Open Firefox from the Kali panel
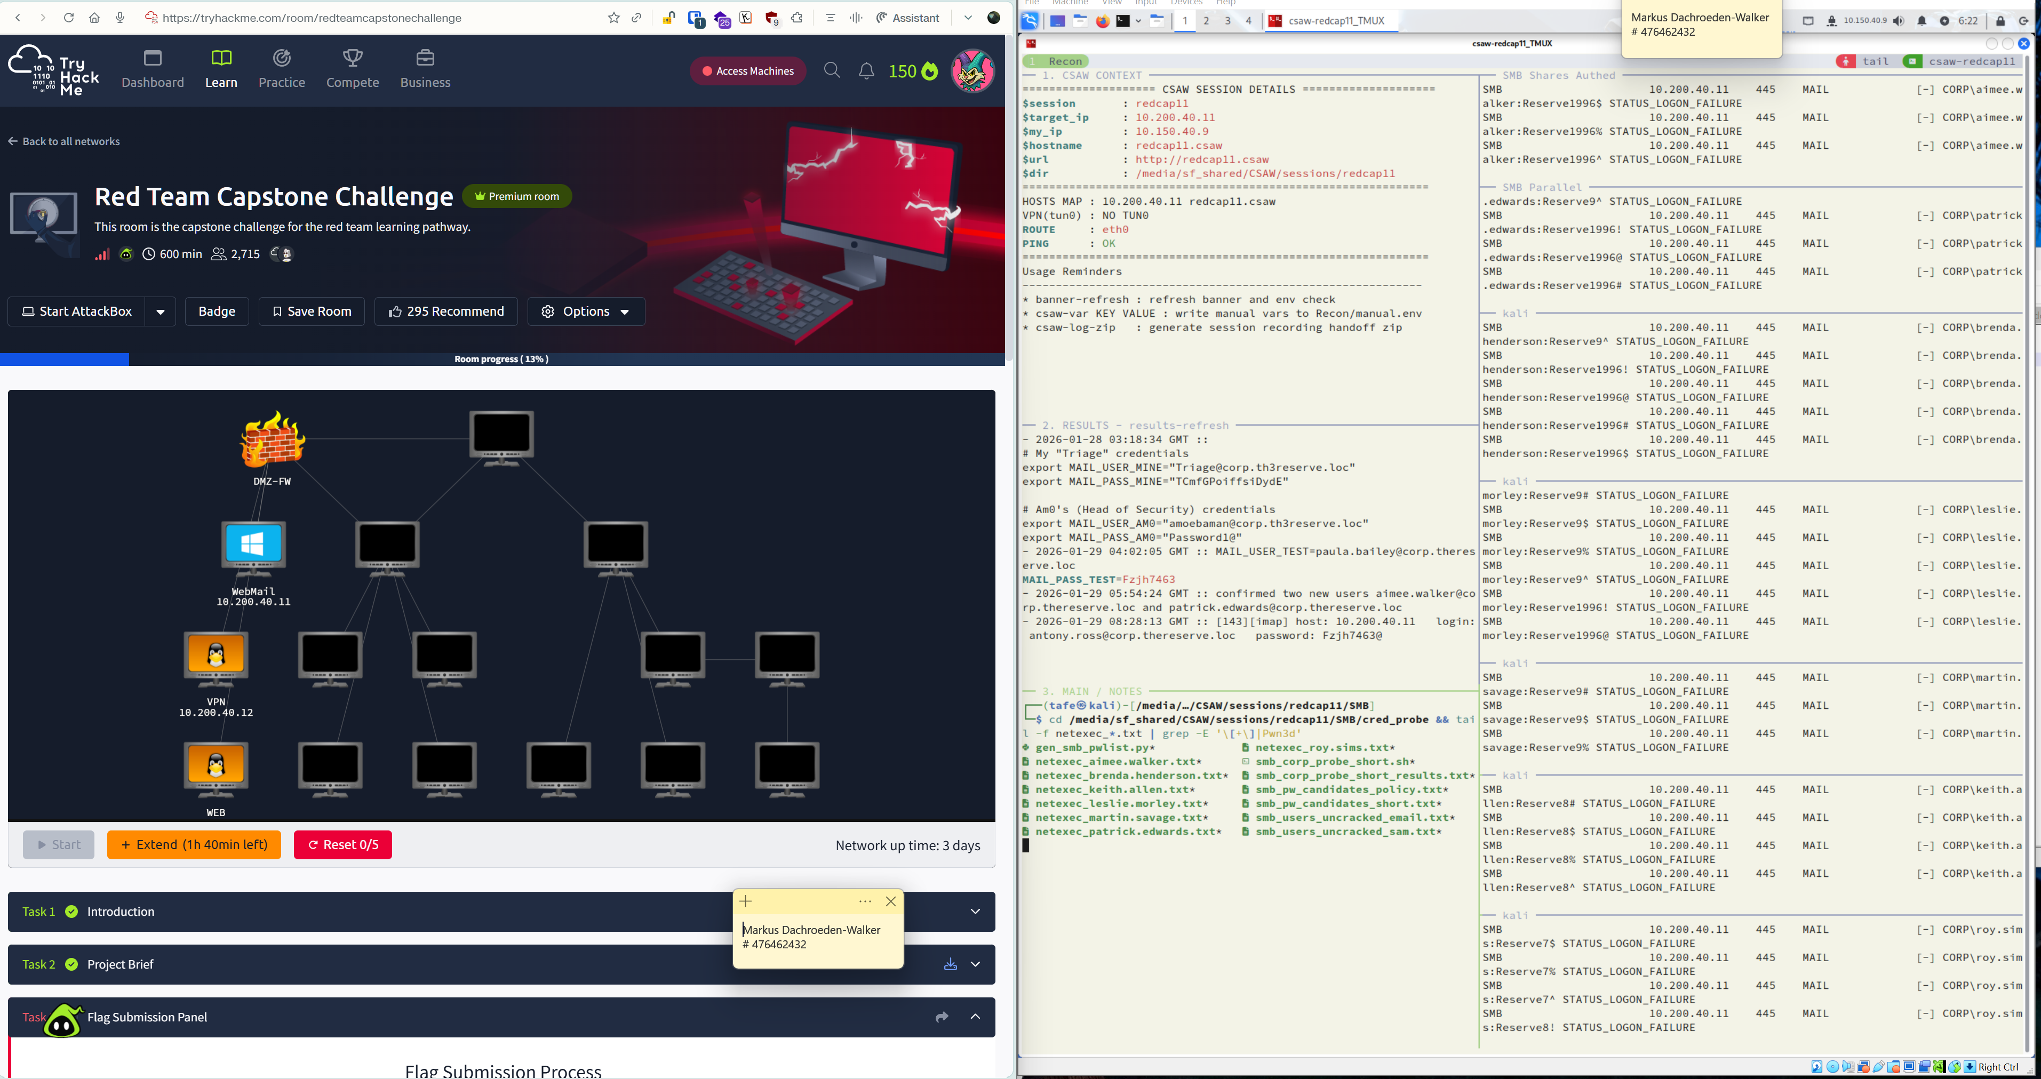2041x1079 pixels. (x=1102, y=21)
